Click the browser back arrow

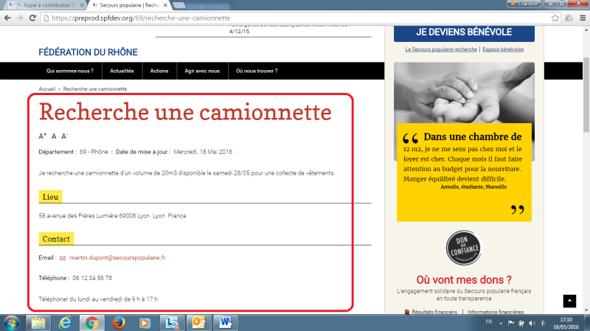(7, 17)
